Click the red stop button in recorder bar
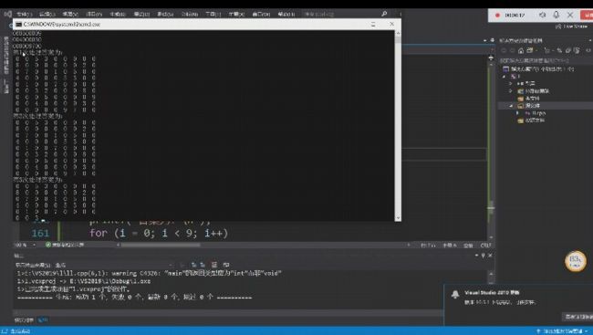 point(587,16)
